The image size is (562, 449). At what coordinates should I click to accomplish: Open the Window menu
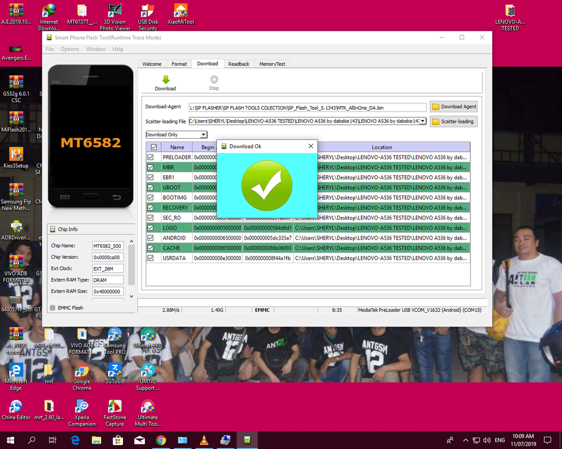click(96, 49)
